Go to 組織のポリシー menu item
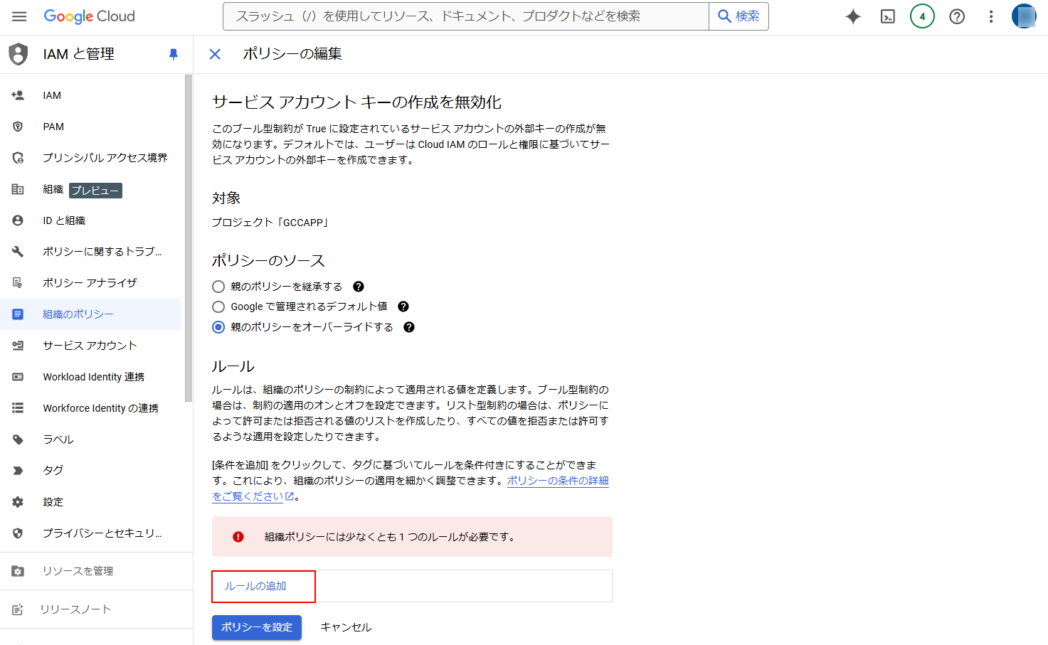 tap(90, 314)
